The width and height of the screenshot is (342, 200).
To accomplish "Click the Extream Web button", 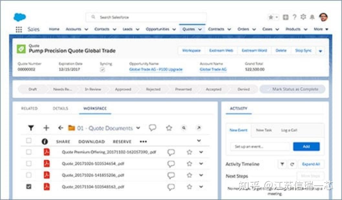I will tap(221, 51).
